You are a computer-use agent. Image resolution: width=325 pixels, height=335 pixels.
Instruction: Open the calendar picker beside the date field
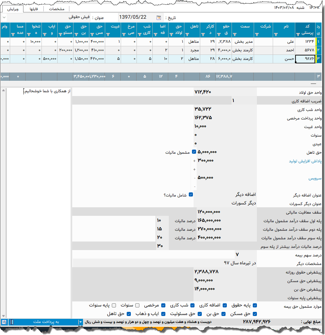click(x=158, y=18)
